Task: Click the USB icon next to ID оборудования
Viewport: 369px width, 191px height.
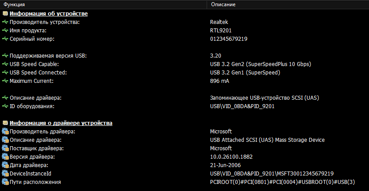Action: point(5,106)
